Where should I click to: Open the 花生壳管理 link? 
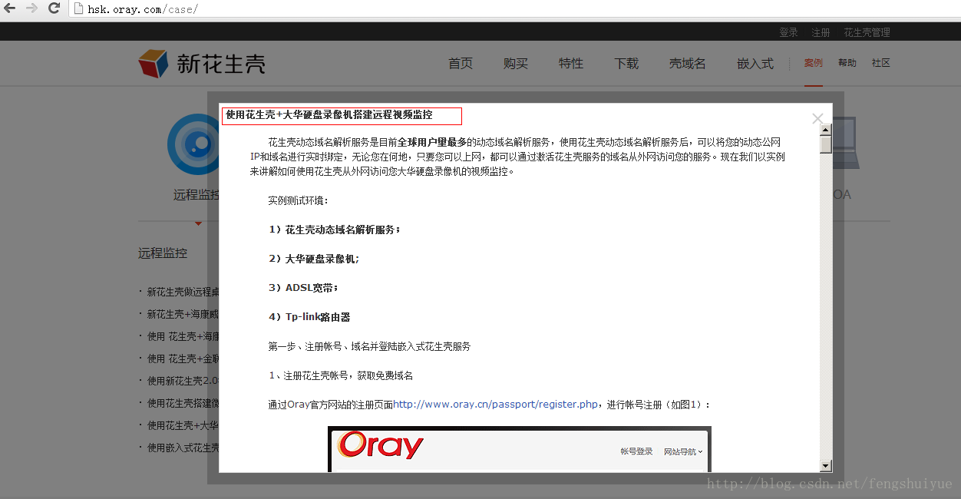867,32
